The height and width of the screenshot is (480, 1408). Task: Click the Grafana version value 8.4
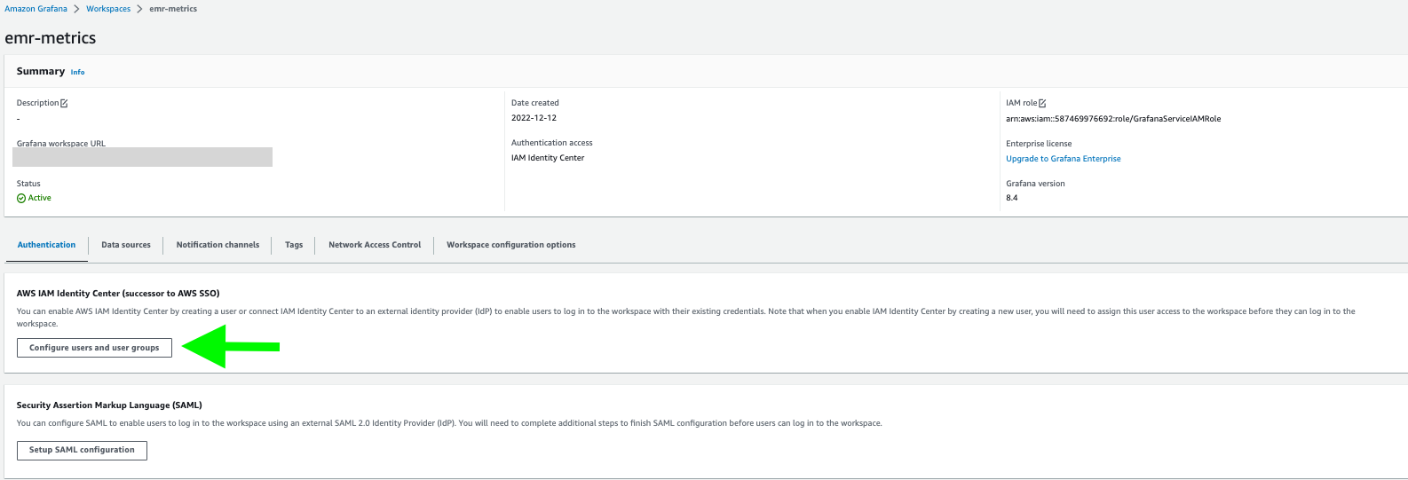pyautogui.click(x=1012, y=198)
